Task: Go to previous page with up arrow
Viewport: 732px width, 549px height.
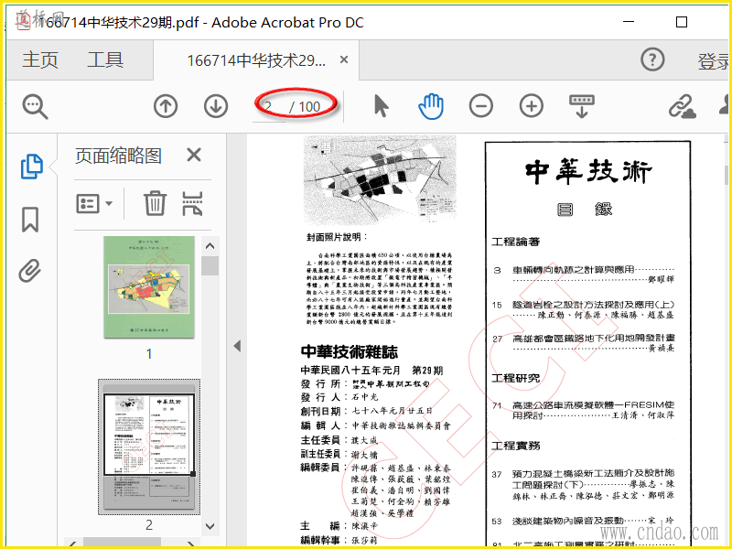Action: pyautogui.click(x=166, y=106)
